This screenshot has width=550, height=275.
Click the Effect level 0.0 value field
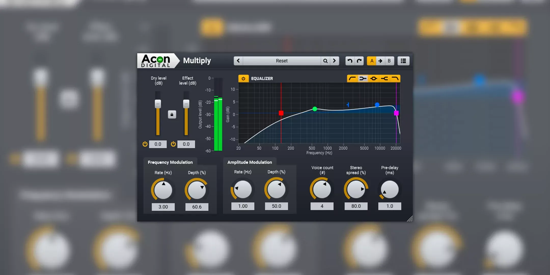click(186, 144)
